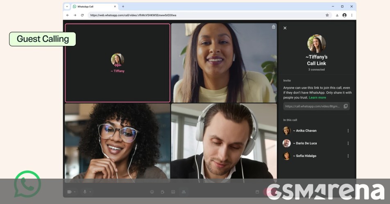Click the Anika Chavan name
Viewport: 390px width, 204px height.
305,131
